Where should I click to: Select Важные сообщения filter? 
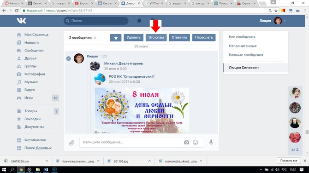pos(246,55)
